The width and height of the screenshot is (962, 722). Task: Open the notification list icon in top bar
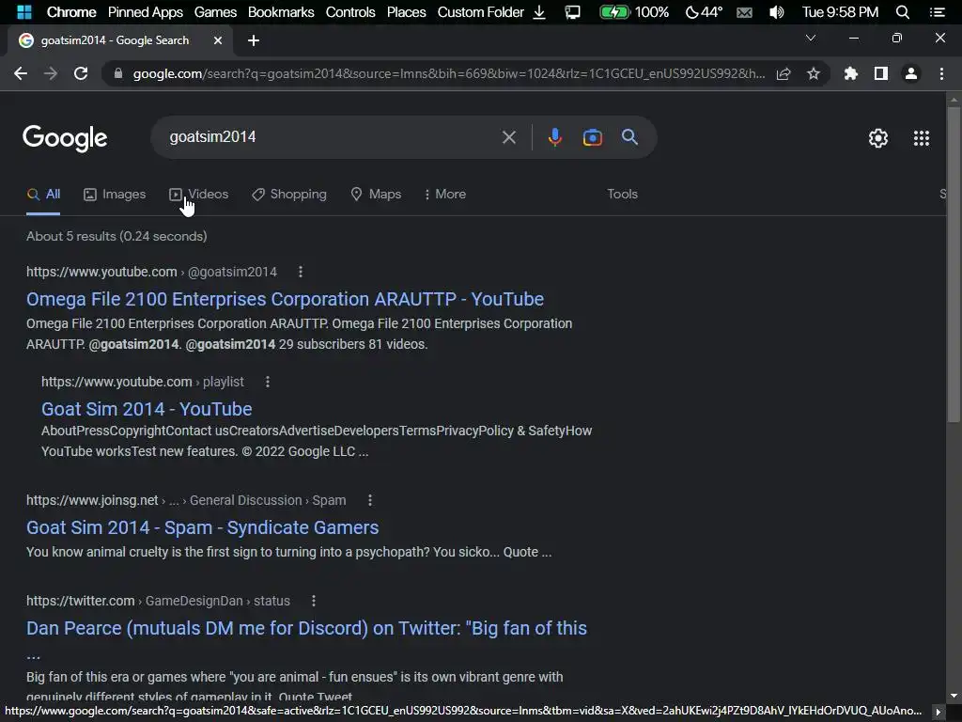coord(937,11)
